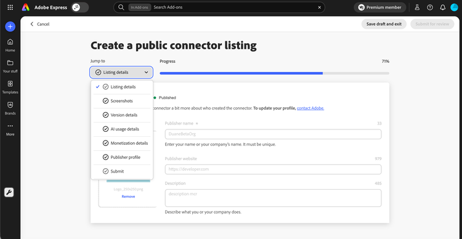Open the apps grid launcher icon
Image resolution: width=462 pixels, height=239 pixels.
click(x=10, y=7)
